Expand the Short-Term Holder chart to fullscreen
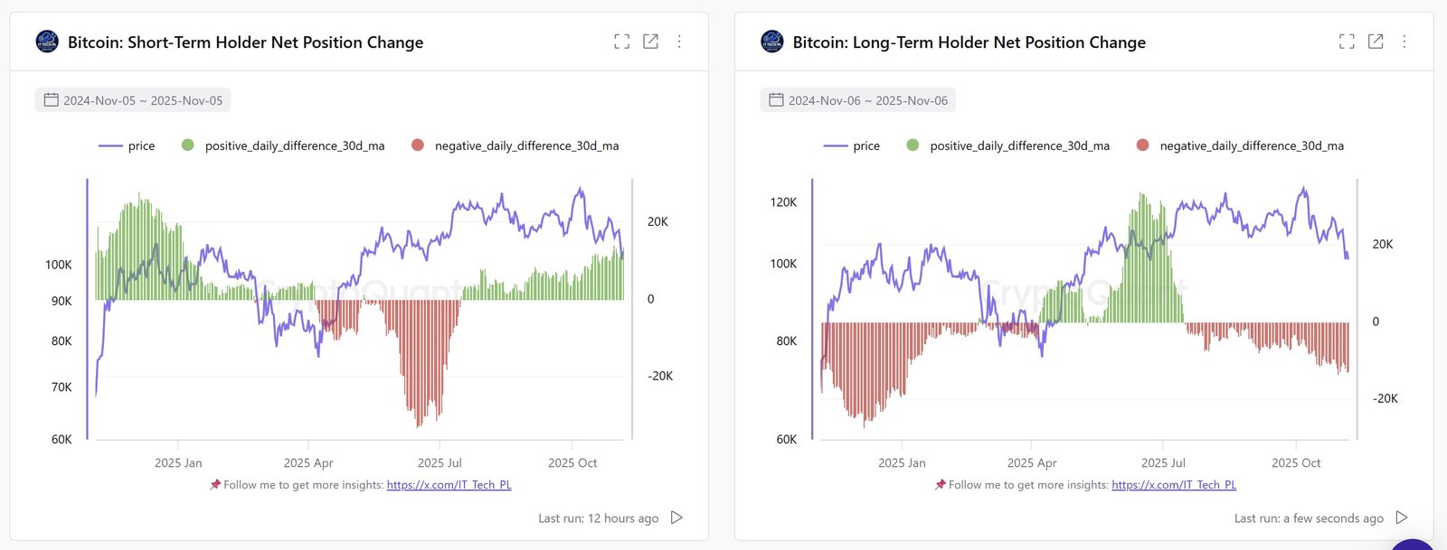 621,41
